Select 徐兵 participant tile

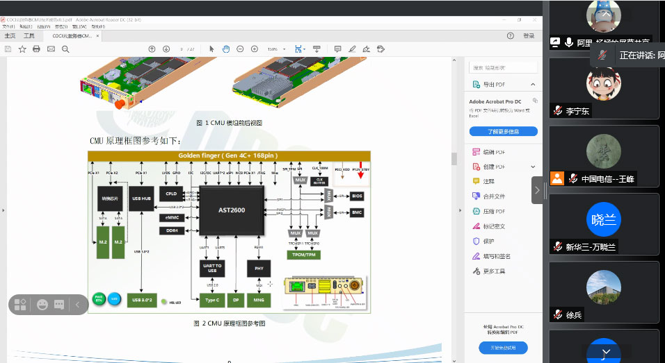[x=604, y=292]
